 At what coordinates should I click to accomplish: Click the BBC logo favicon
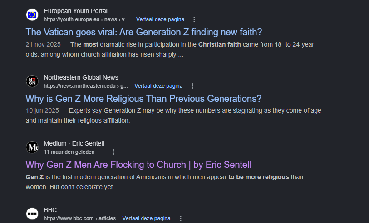(32, 214)
